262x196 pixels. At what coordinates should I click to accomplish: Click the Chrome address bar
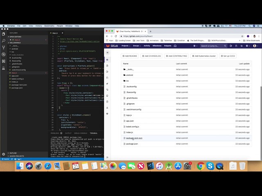[181, 36]
